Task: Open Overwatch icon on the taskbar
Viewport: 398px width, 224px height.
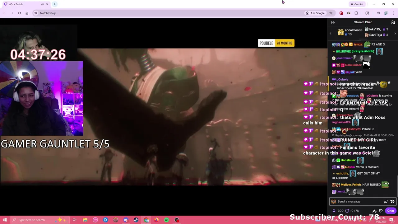Action: pos(116,220)
